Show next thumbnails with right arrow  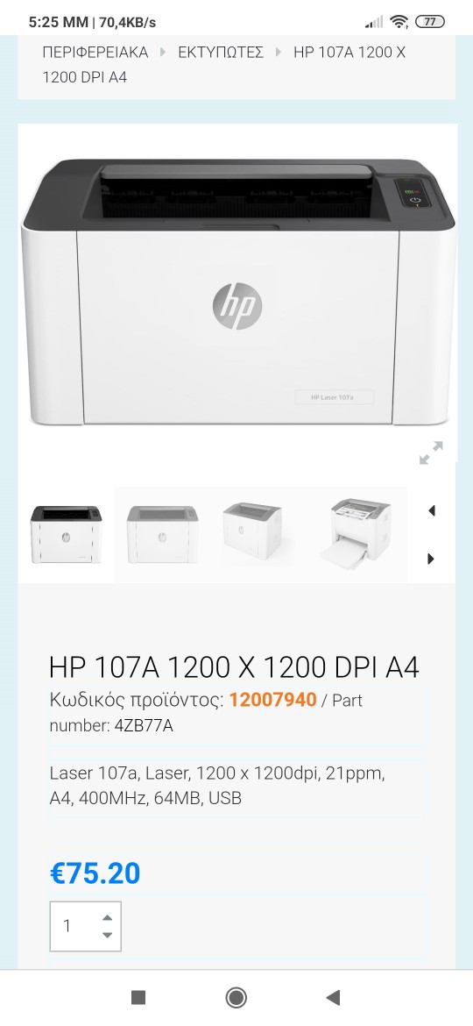(431, 559)
